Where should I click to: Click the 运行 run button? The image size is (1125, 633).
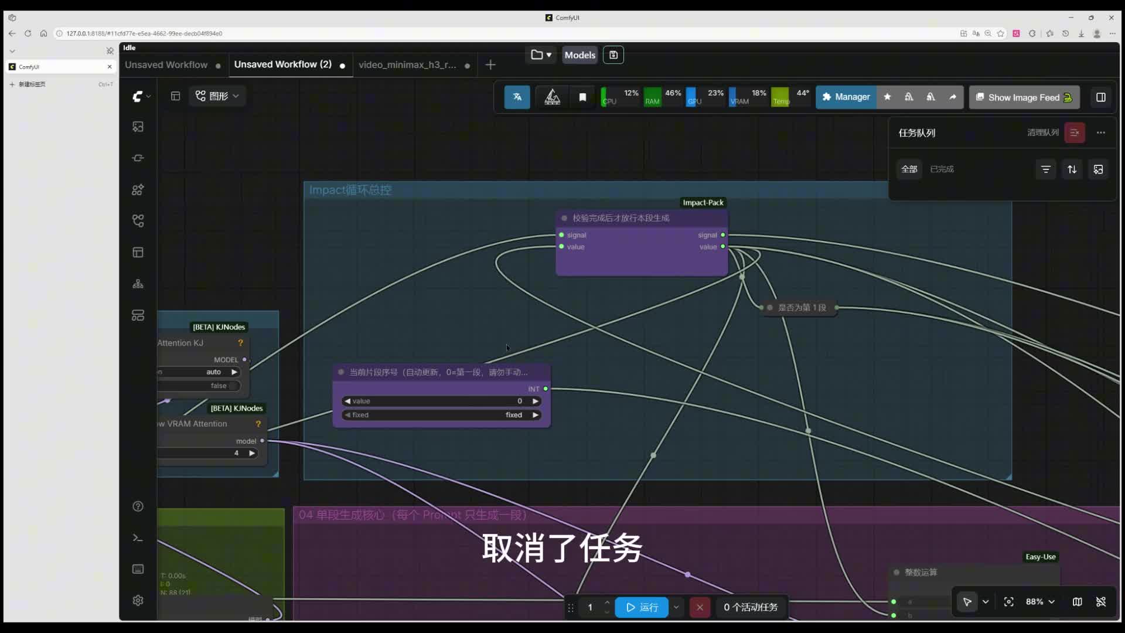click(642, 607)
